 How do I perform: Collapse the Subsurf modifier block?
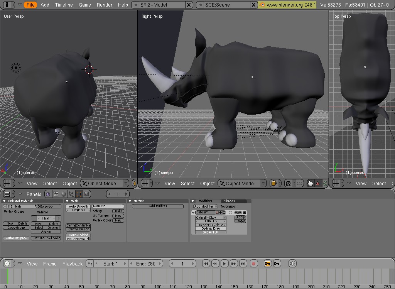194,212
